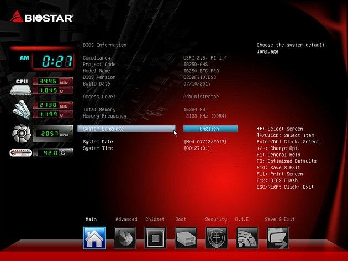Click the ESC/Right Click: Exit hint

coord(285,187)
